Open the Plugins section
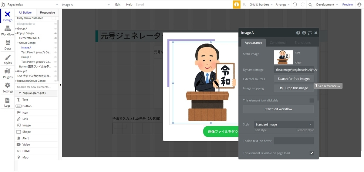The width and height of the screenshot is (364, 172). pyautogui.click(x=8, y=74)
